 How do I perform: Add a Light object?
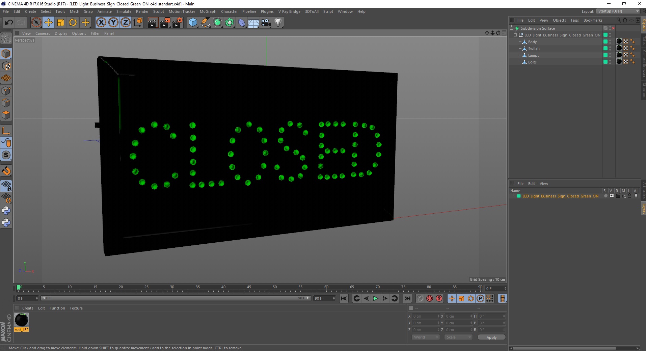coord(278,22)
